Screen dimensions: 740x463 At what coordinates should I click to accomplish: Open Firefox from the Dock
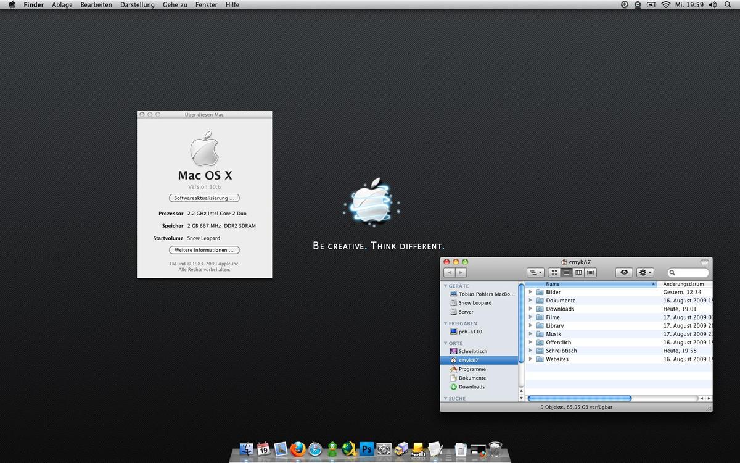tap(298, 449)
